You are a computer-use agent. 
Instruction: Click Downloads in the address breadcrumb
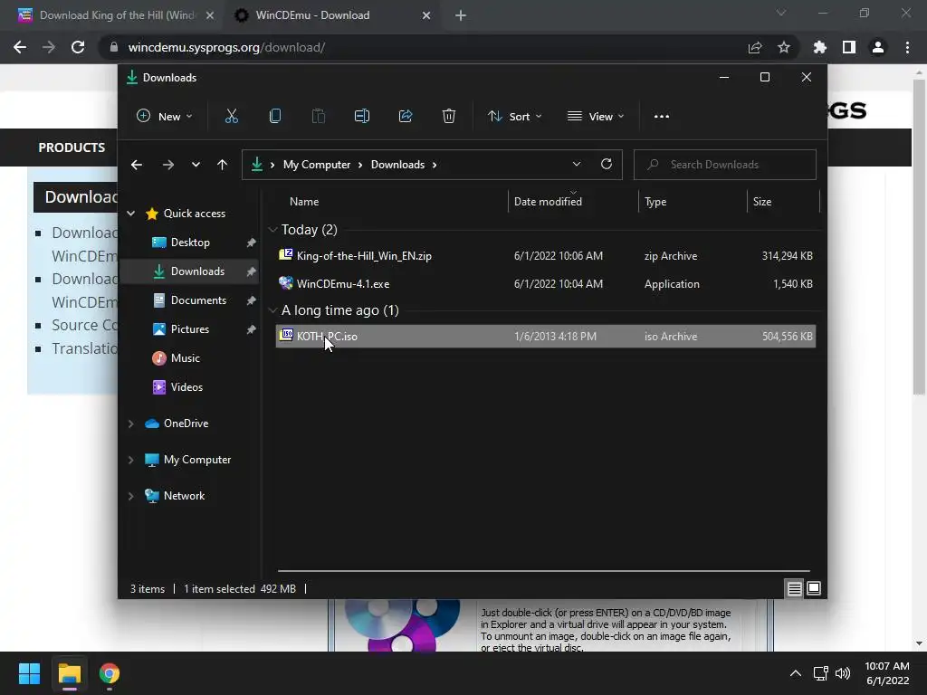(x=398, y=165)
